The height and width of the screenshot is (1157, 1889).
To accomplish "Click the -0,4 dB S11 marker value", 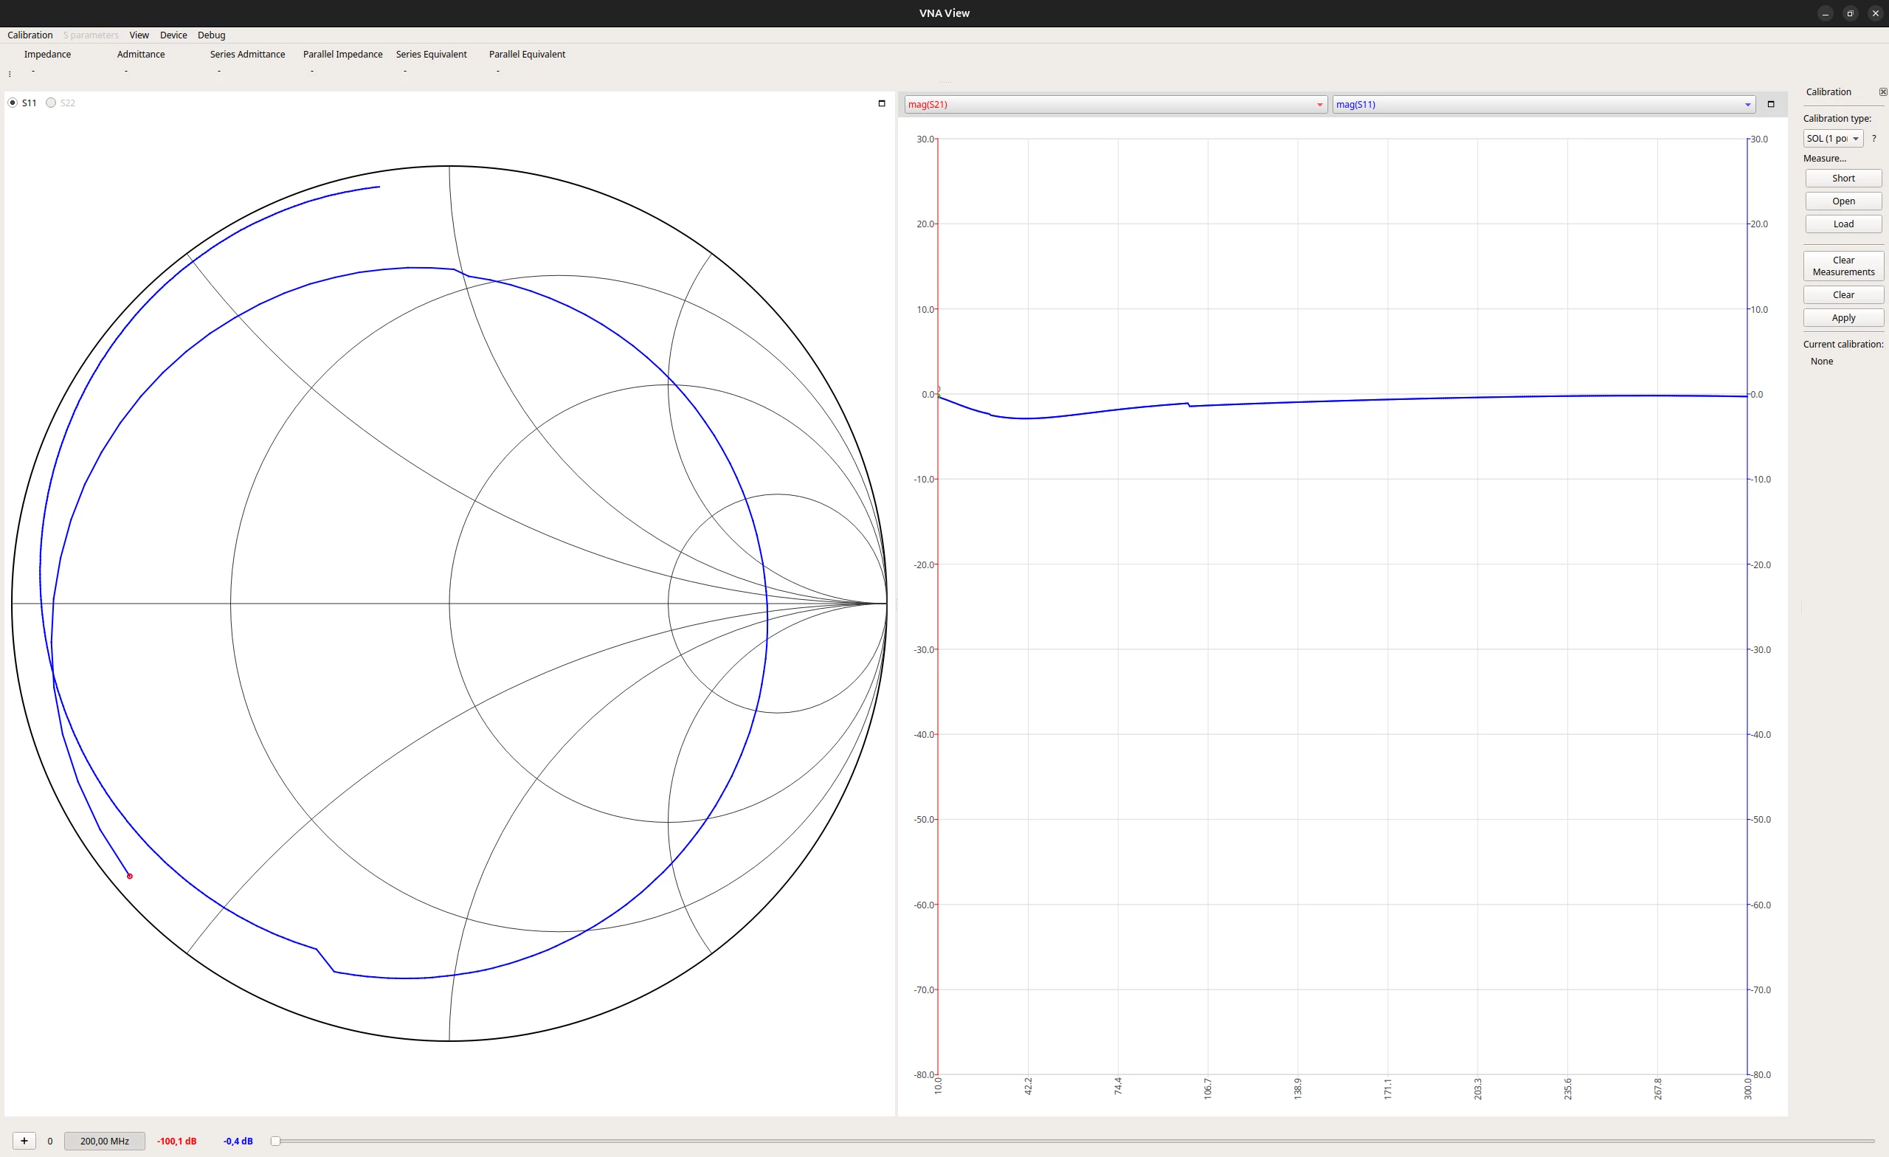I will point(238,1141).
